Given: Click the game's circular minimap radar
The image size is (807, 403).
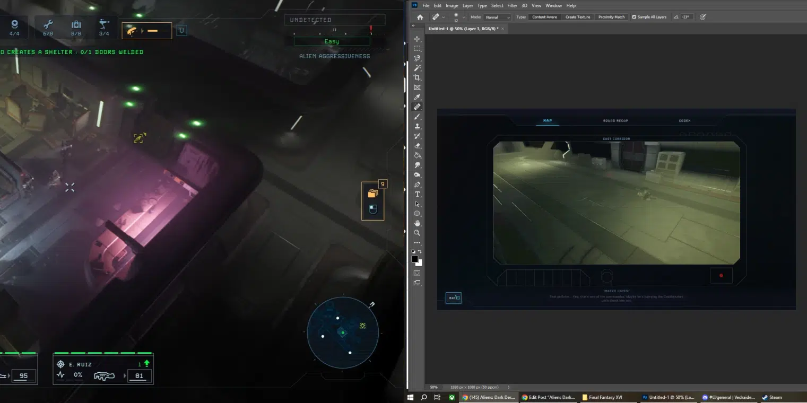Looking at the screenshot, I should pos(343,332).
